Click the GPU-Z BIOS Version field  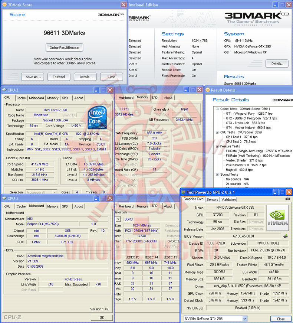click(243, 236)
